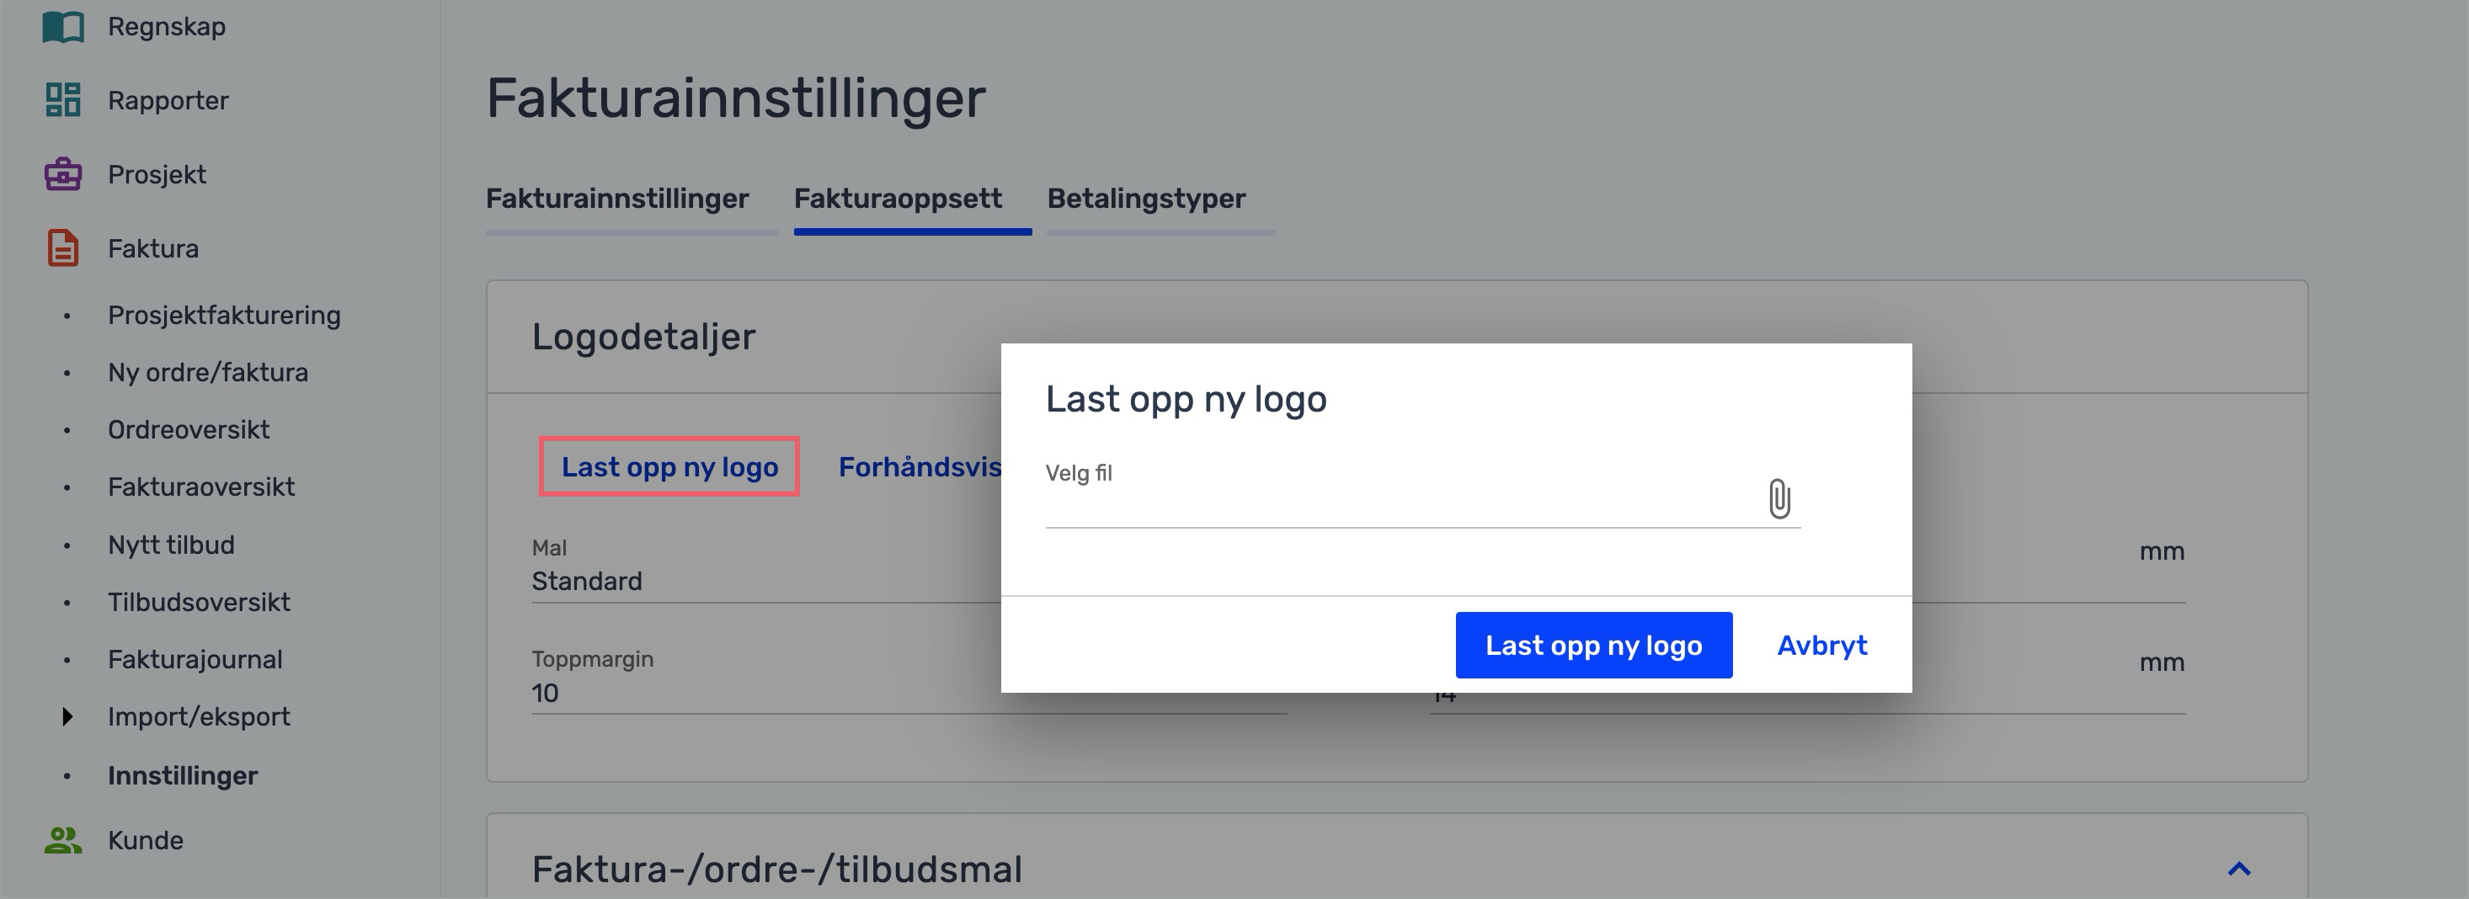Image resolution: width=2469 pixels, height=899 pixels.
Task: Navigate to Fakturajournal
Action: pyautogui.click(x=195, y=659)
